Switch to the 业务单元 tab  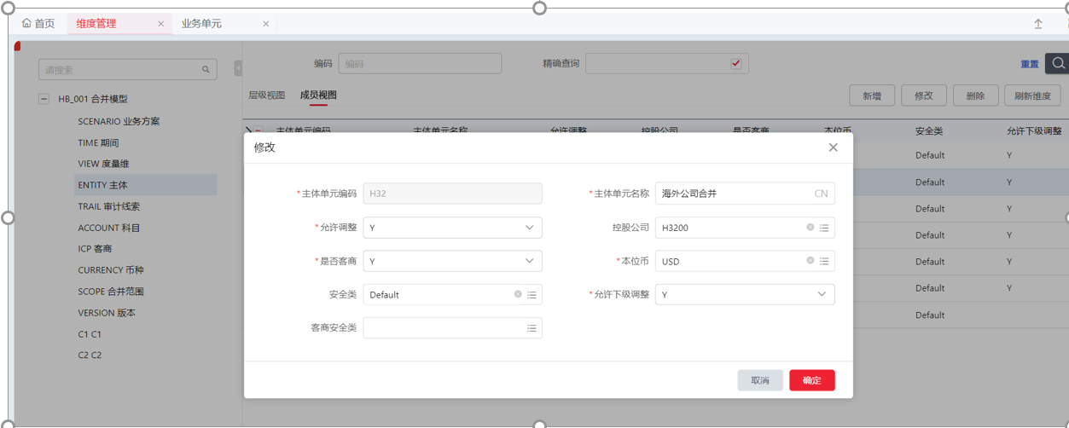pos(201,24)
